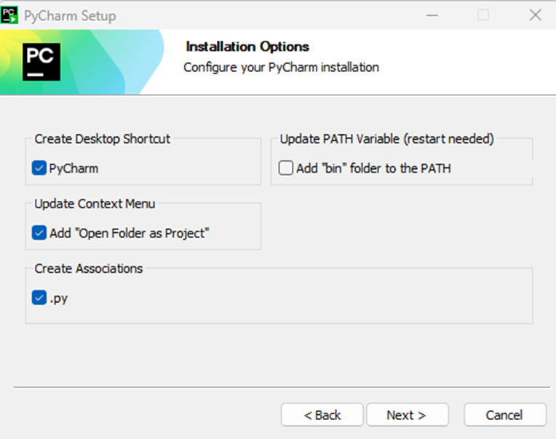Go back with the Back button
Image resolution: width=556 pixels, height=439 pixels.
[322, 415]
